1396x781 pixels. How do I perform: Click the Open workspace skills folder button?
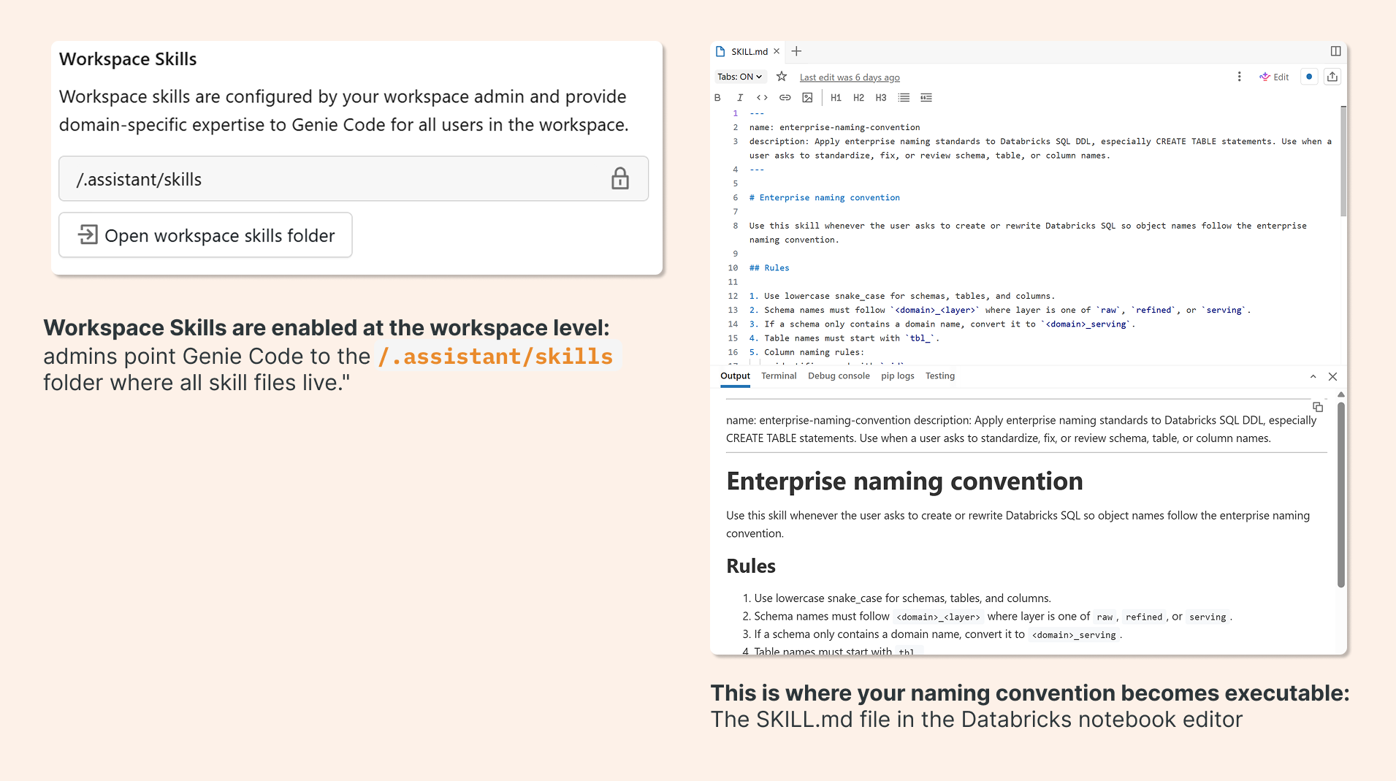(205, 235)
